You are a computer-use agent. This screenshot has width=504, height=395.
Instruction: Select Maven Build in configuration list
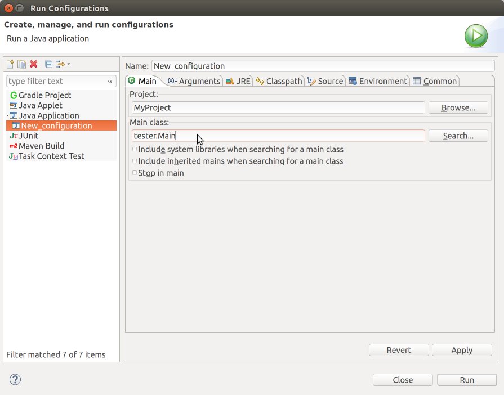coord(41,146)
